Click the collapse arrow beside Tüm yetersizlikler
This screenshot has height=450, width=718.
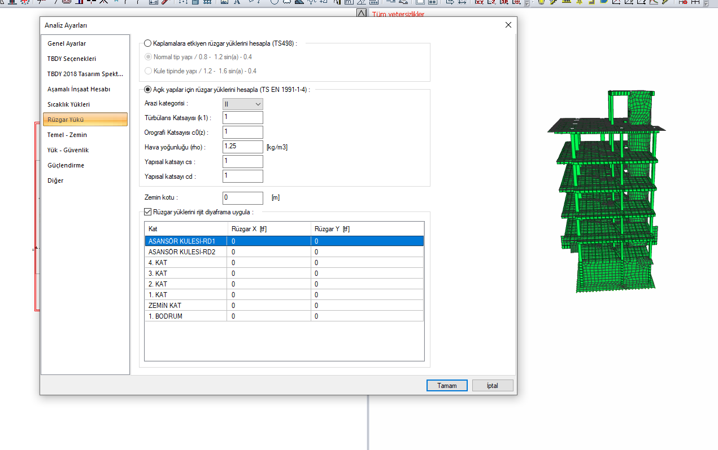362,14
